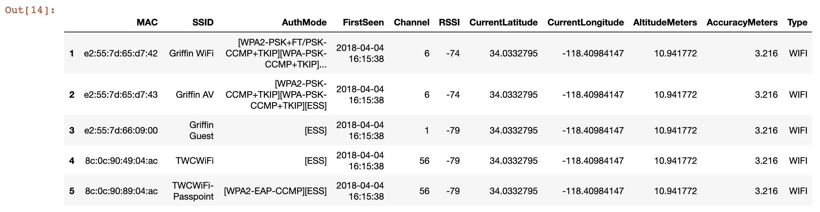Click the FirstSeen column header

[363, 23]
